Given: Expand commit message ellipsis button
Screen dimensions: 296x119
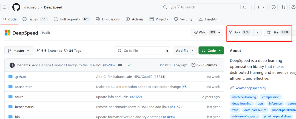Looking at the screenshot, I should pyautogui.click(x=120, y=65).
